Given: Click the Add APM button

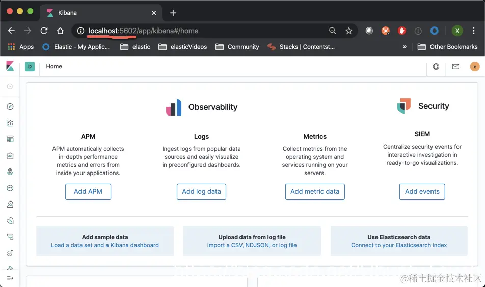Looking at the screenshot, I should [88, 191].
